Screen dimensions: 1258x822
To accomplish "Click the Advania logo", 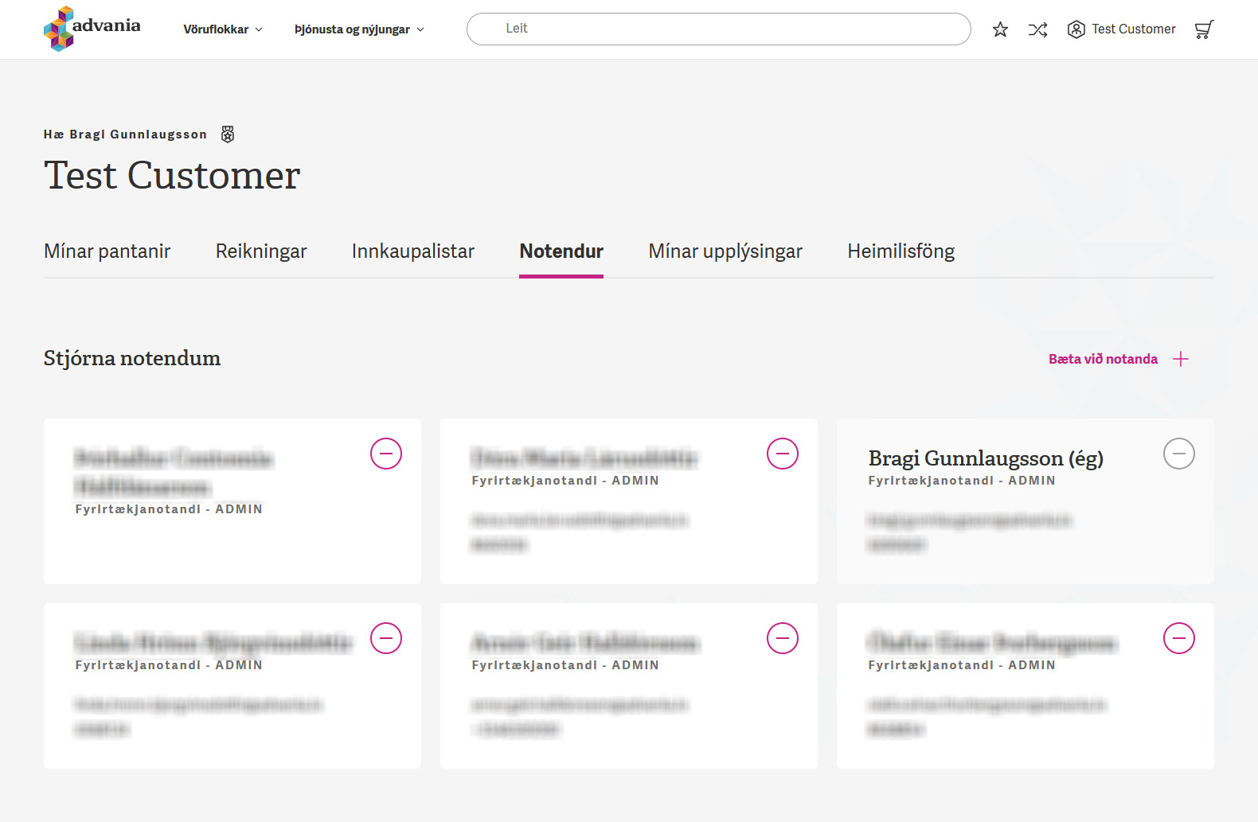I will point(92,29).
